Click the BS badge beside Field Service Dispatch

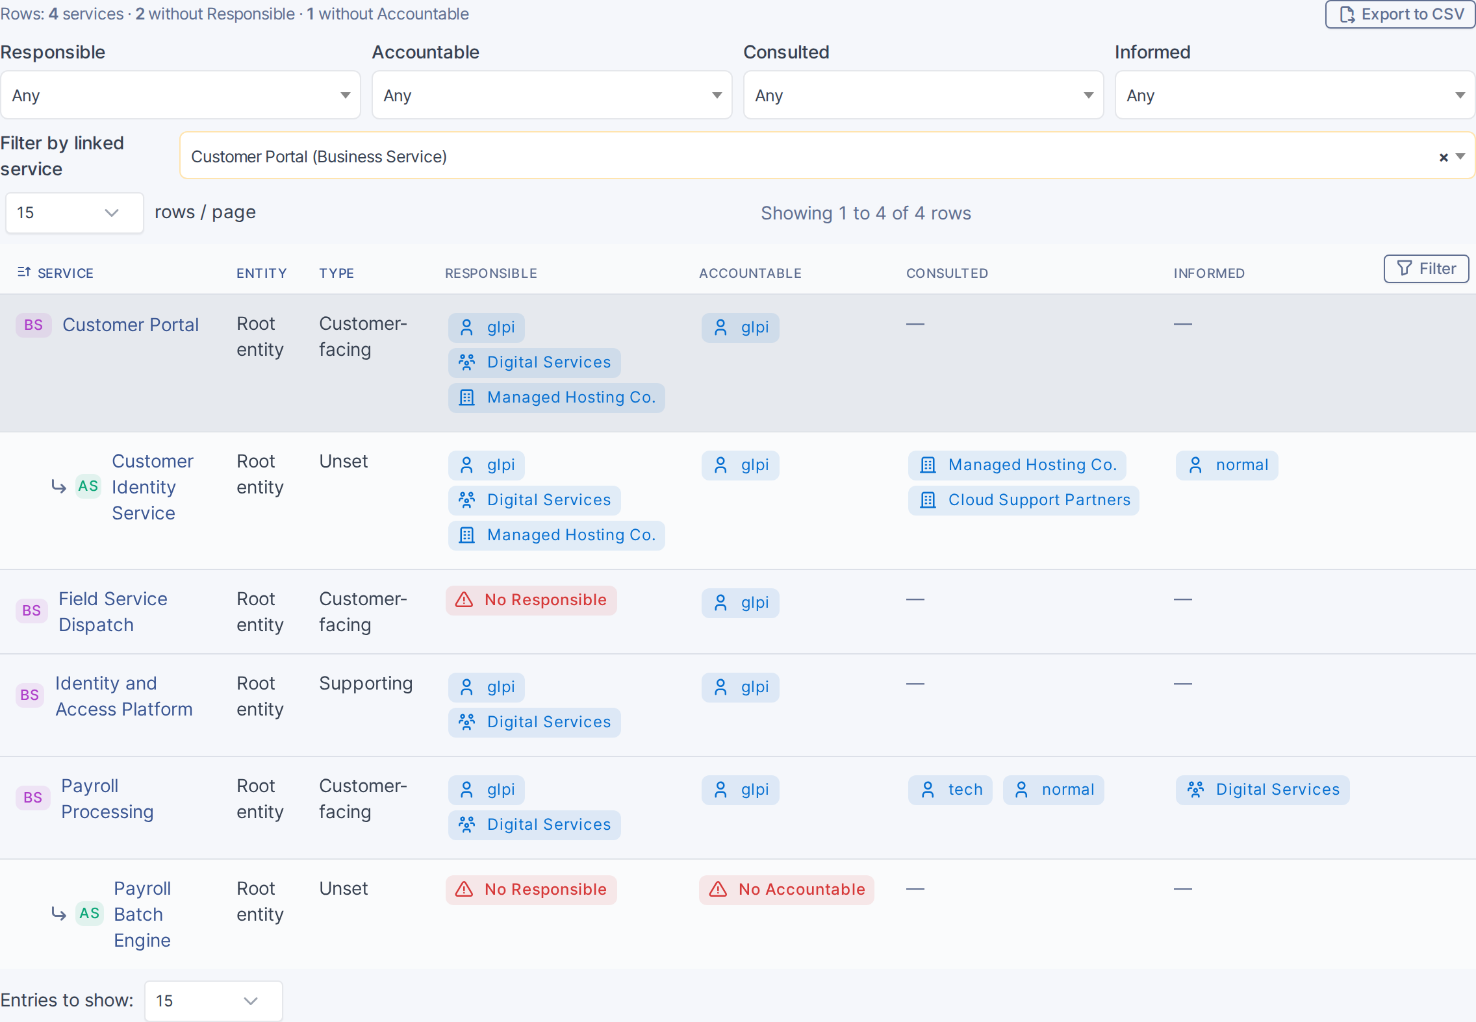[31, 610]
